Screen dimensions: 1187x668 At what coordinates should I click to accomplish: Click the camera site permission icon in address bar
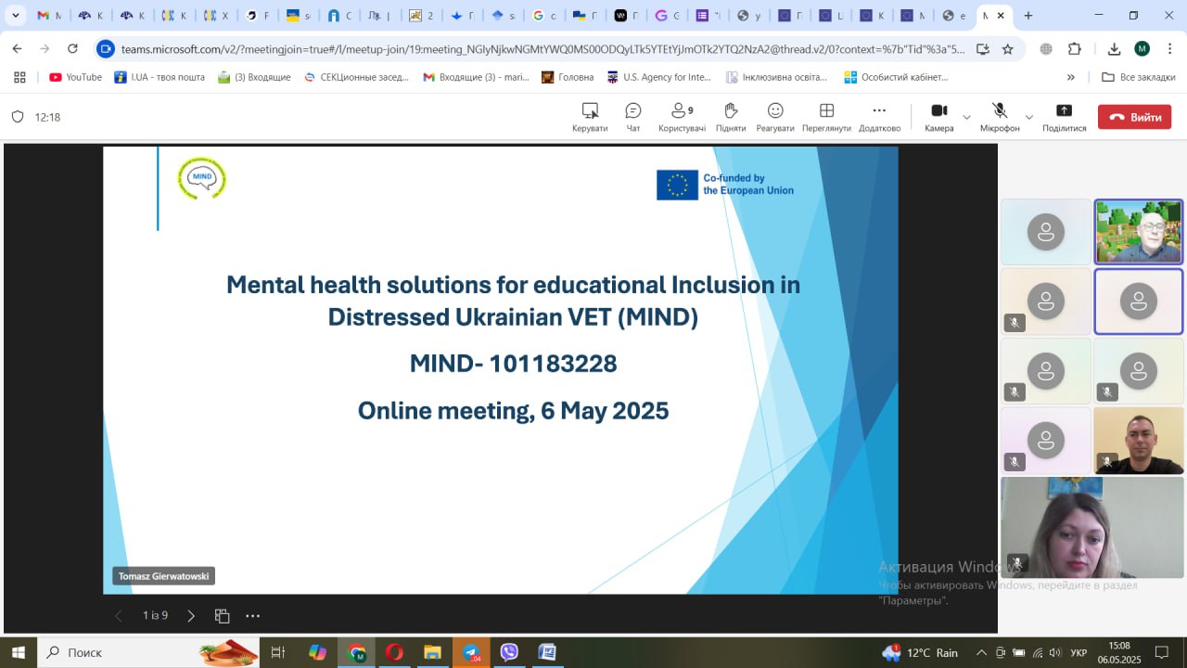[x=106, y=49]
